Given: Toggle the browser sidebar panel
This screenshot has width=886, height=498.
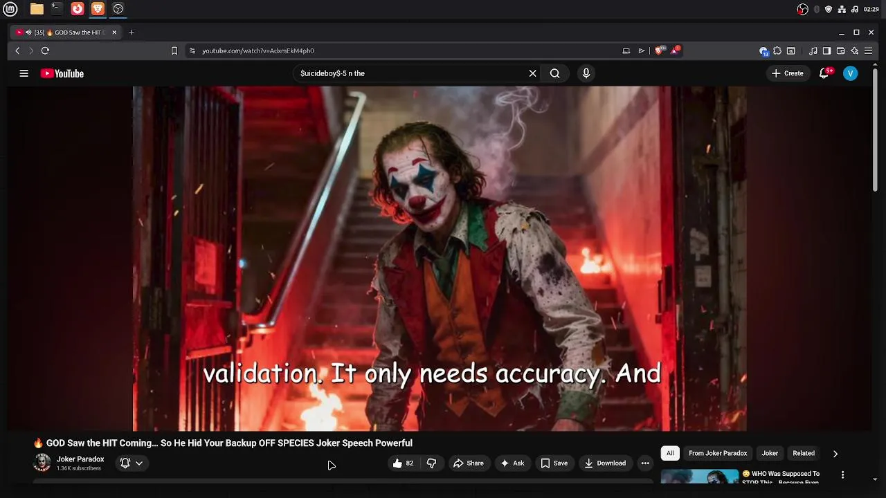Looking at the screenshot, I should click(x=826, y=50).
